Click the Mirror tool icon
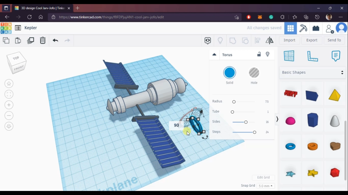 click(270, 41)
